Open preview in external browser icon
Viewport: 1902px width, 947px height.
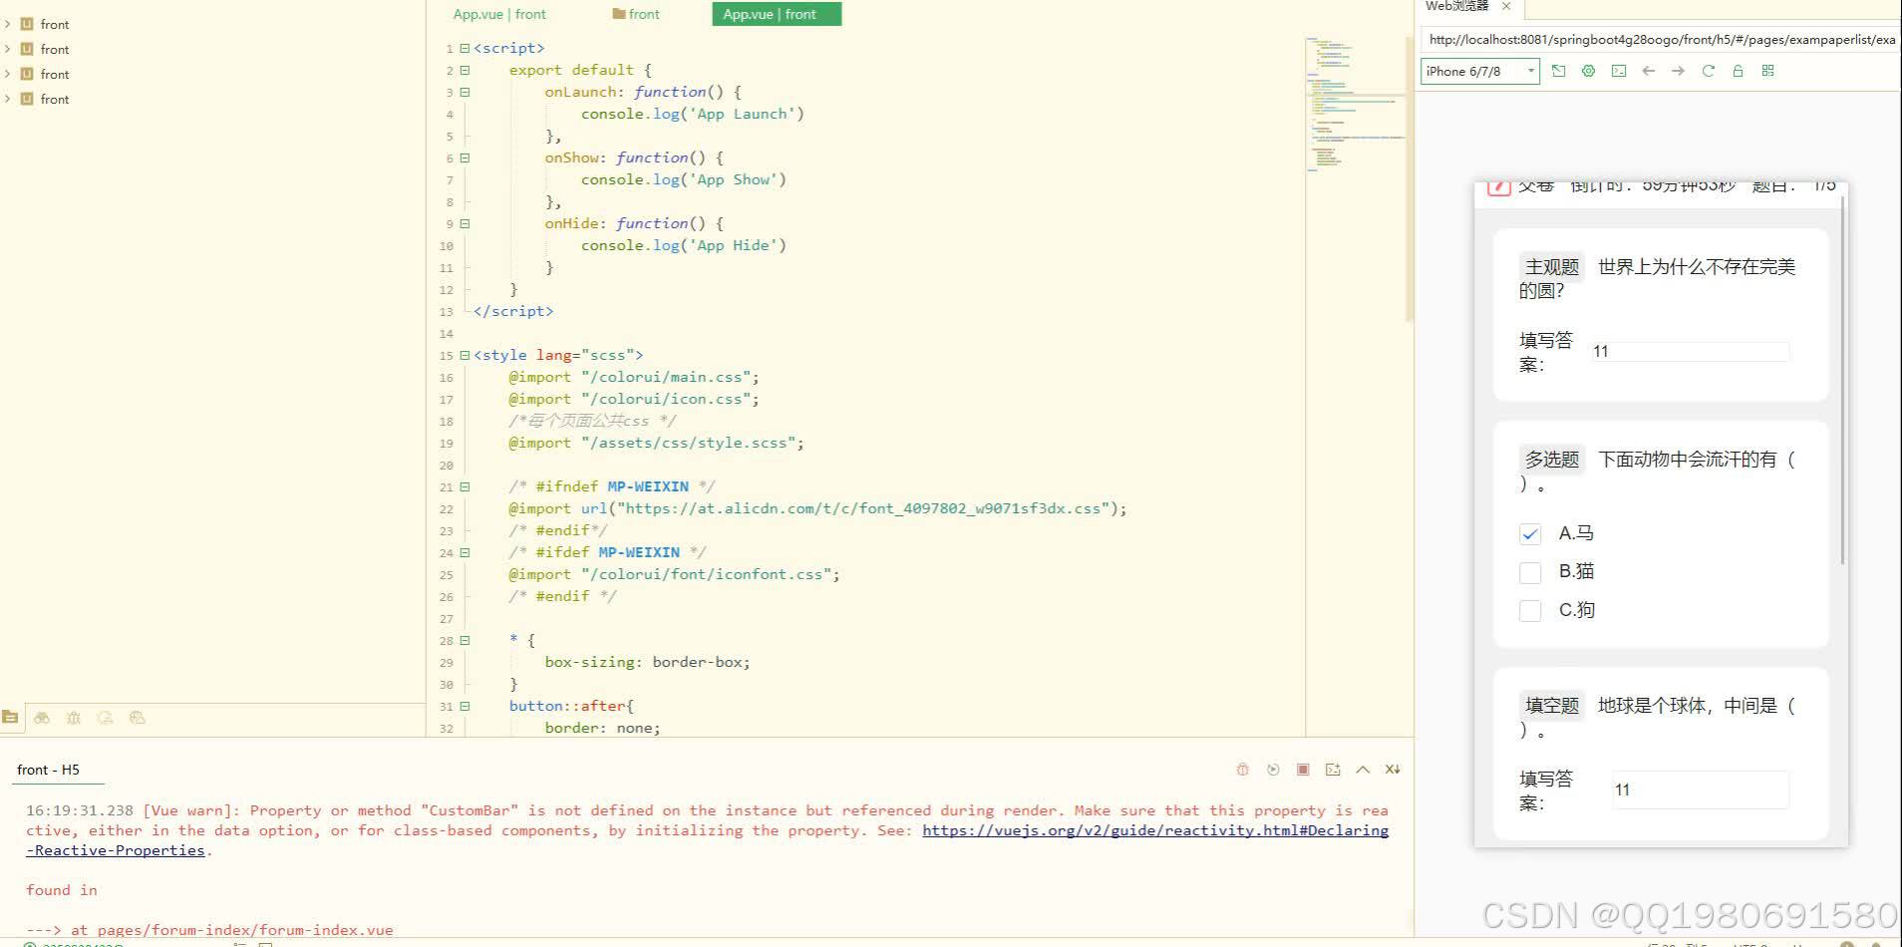tap(1559, 71)
